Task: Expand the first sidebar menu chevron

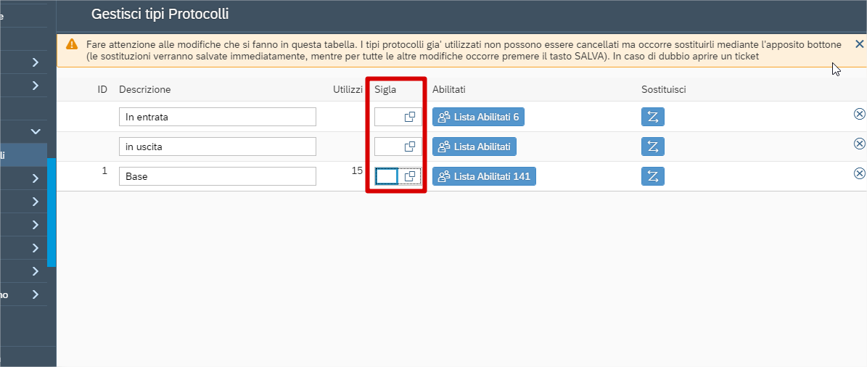Action: point(36,62)
